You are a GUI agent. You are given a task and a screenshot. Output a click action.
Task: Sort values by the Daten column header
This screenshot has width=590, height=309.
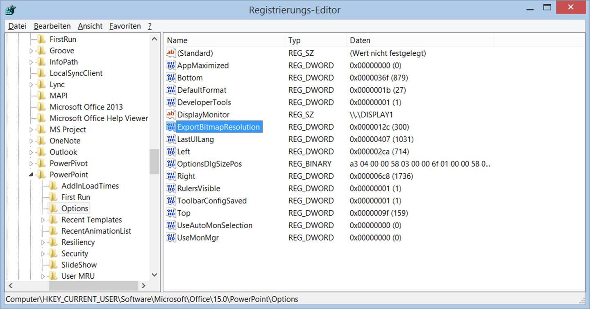coord(420,40)
